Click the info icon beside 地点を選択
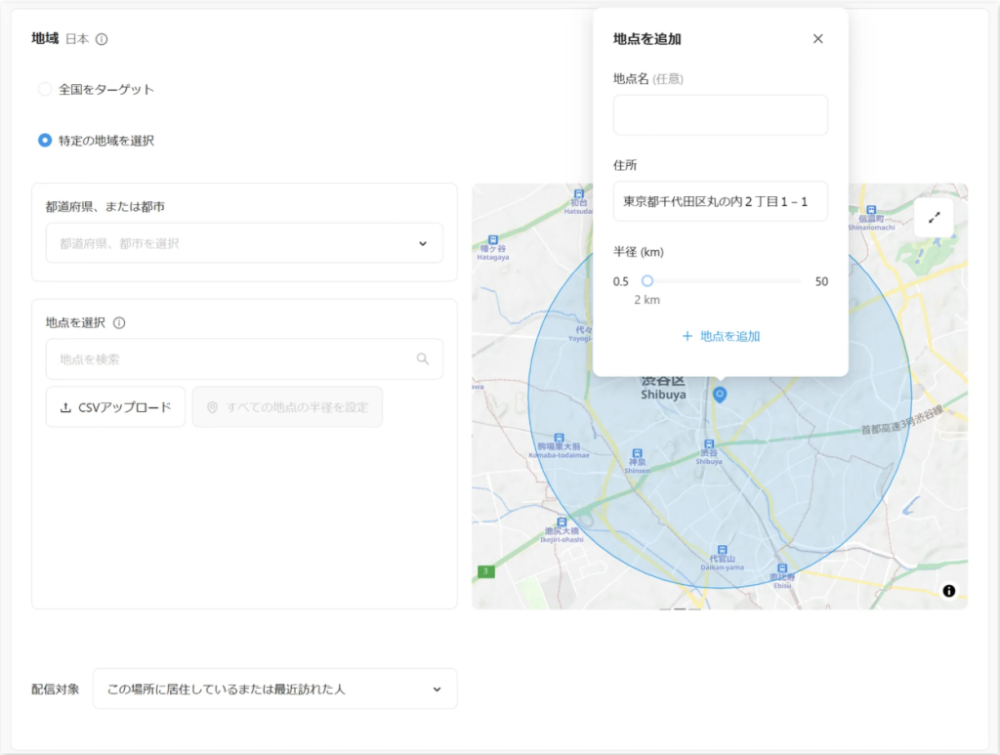The width and height of the screenshot is (1000, 755). pyautogui.click(x=119, y=323)
